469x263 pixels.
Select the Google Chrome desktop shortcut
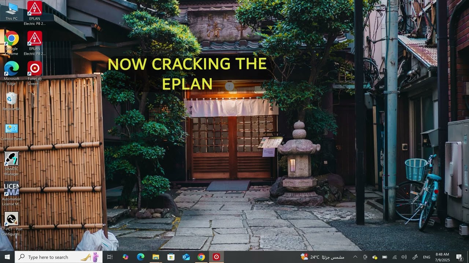tap(11, 43)
